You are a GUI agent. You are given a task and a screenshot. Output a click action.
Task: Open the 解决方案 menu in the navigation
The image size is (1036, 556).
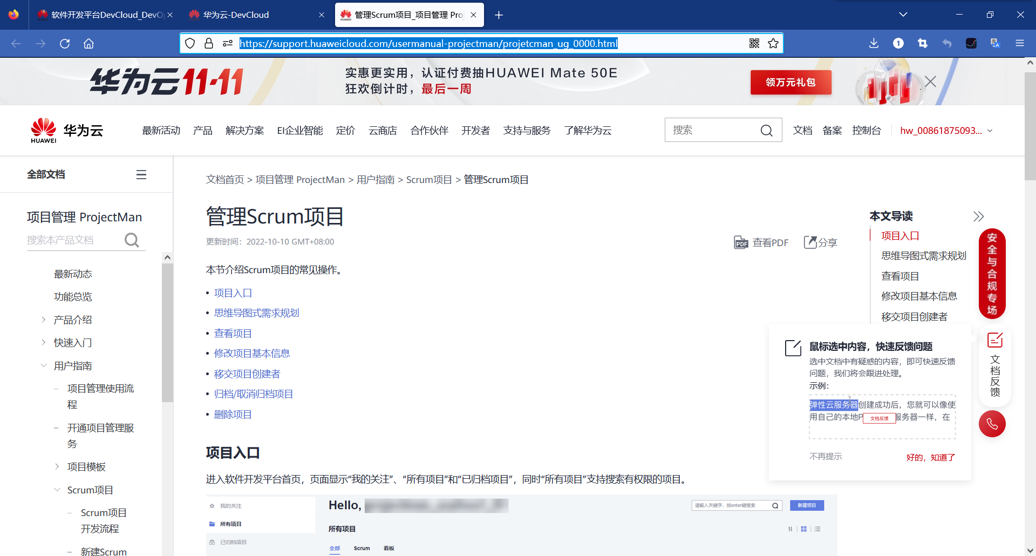[x=244, y=130]
